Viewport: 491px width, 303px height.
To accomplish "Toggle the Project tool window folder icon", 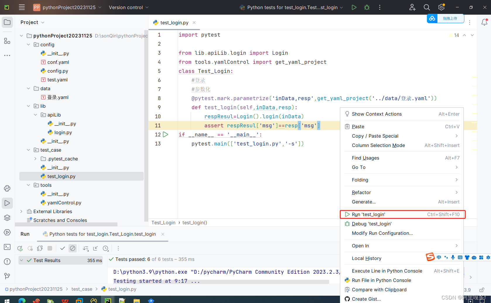I will (7, 22).
